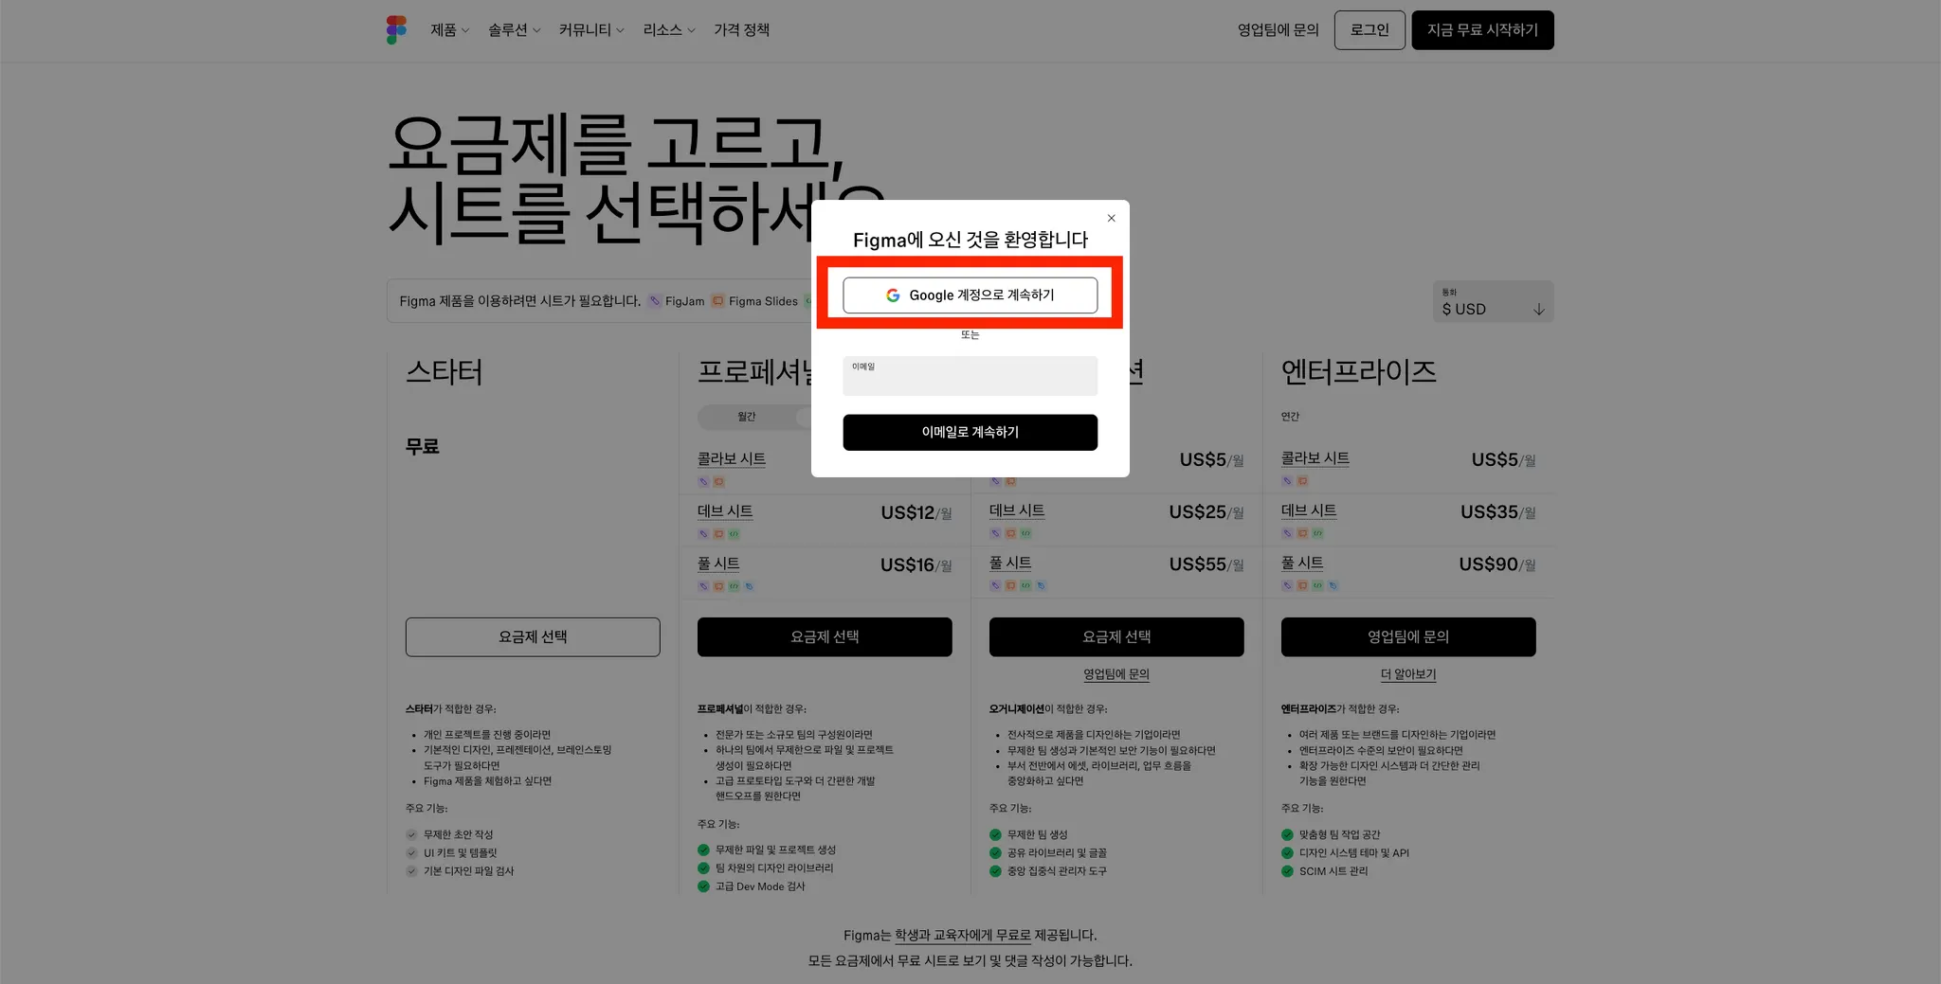Click the blue Figma Design icon under US$90 풀 시트

point(1333,585)
